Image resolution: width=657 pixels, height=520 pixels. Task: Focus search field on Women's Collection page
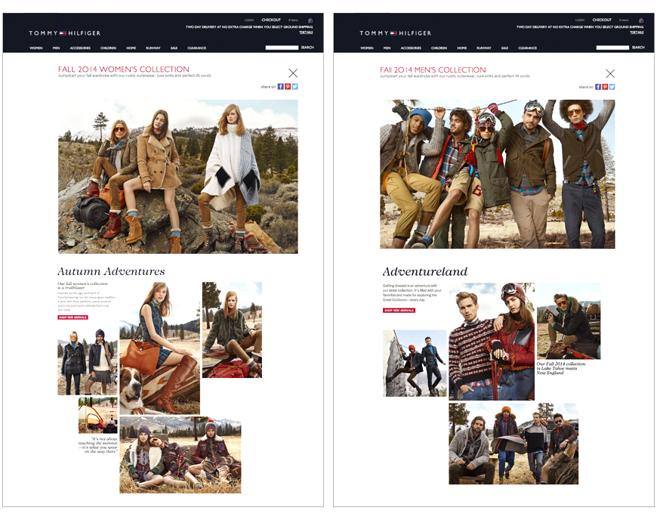282,48
